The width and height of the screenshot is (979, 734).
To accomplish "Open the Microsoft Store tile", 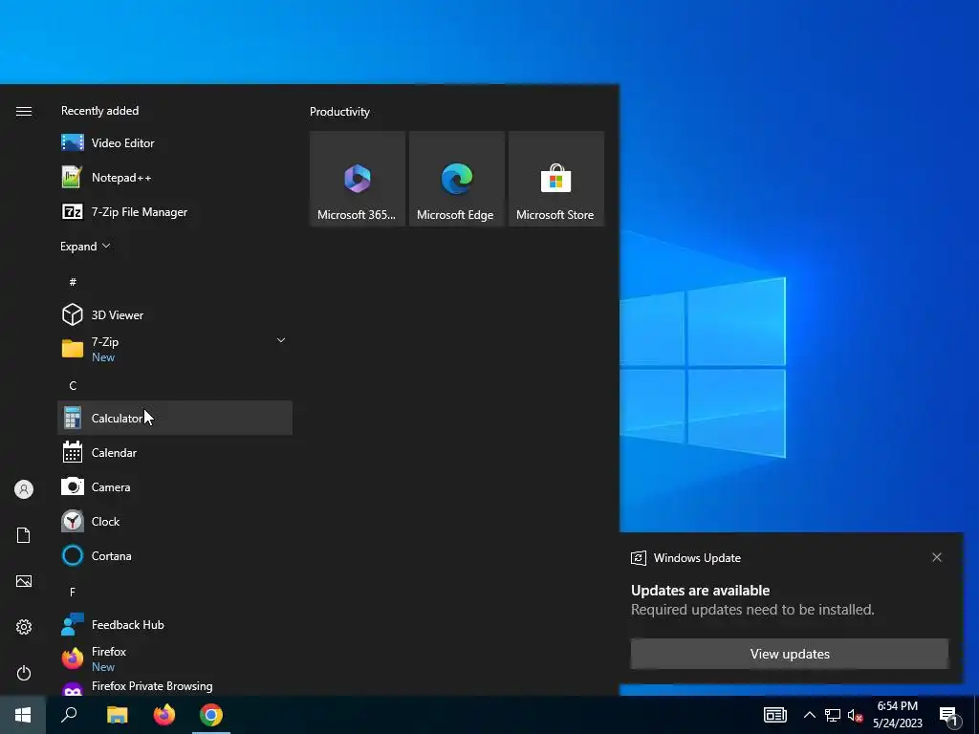I will click(555, 179).
